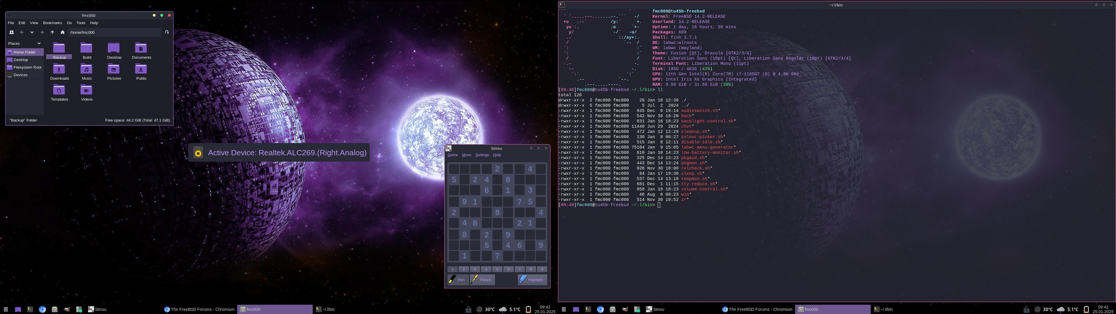Click labwc-menu-generator in terminal listing

pos(707,147)
